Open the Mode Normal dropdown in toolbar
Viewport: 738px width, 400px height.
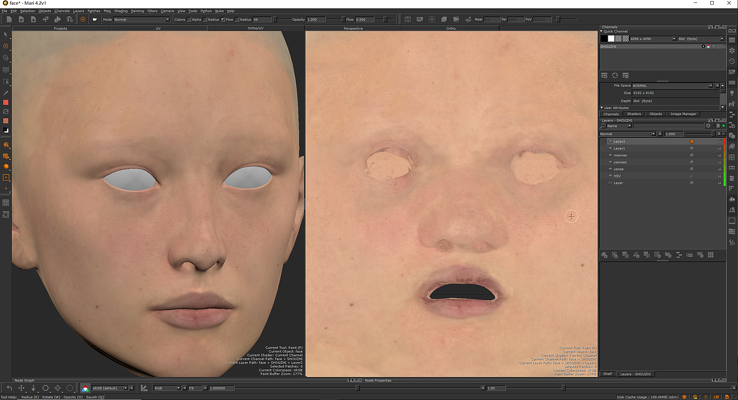point(142,20)
